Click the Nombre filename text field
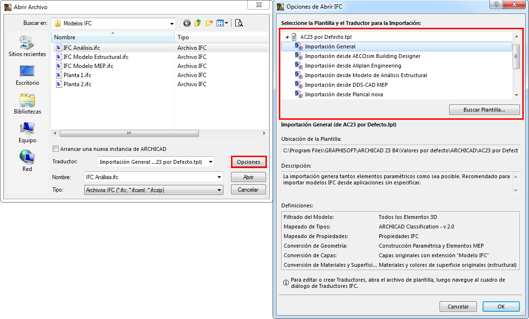Screen dimensions: 529x319 click(150, 177)
